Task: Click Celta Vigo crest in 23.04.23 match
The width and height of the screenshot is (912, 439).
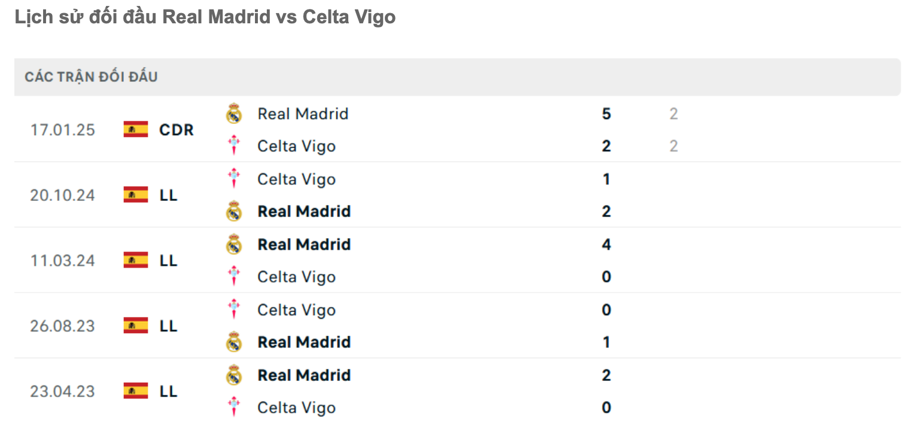Action: pos(234,407)
